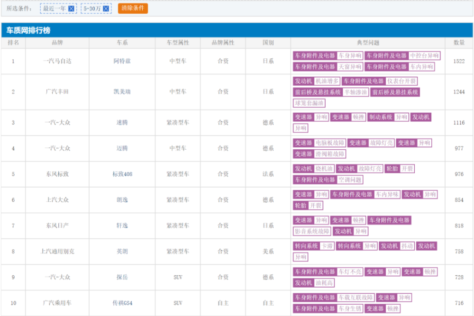
Task: Click the 变速器 顿挫 tag in the 传祺GS4 row
Action: tap(383, 309)
